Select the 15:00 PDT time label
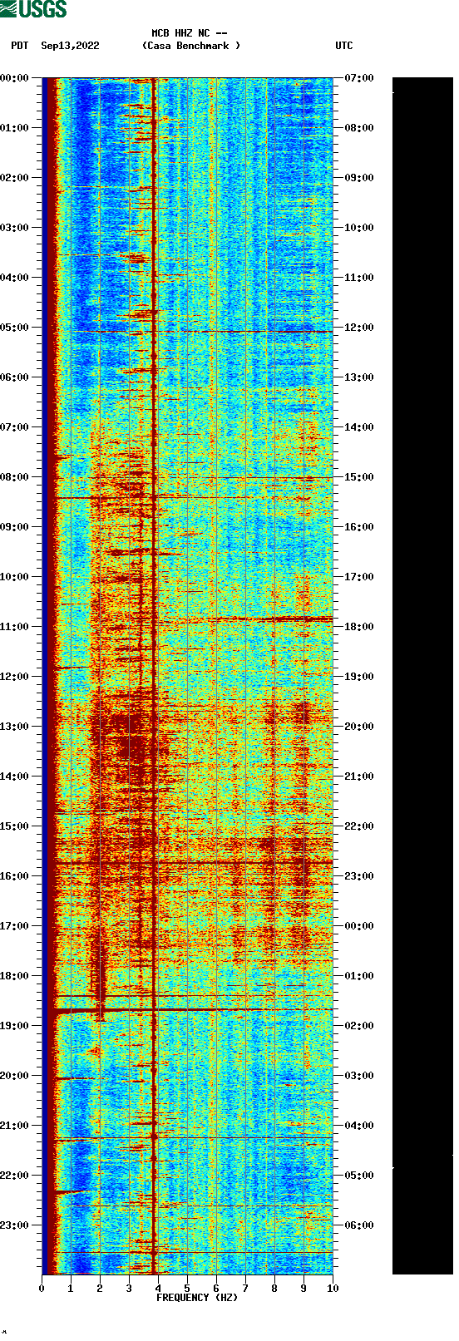Screen dimensions: 459x1341 point(15,826)
